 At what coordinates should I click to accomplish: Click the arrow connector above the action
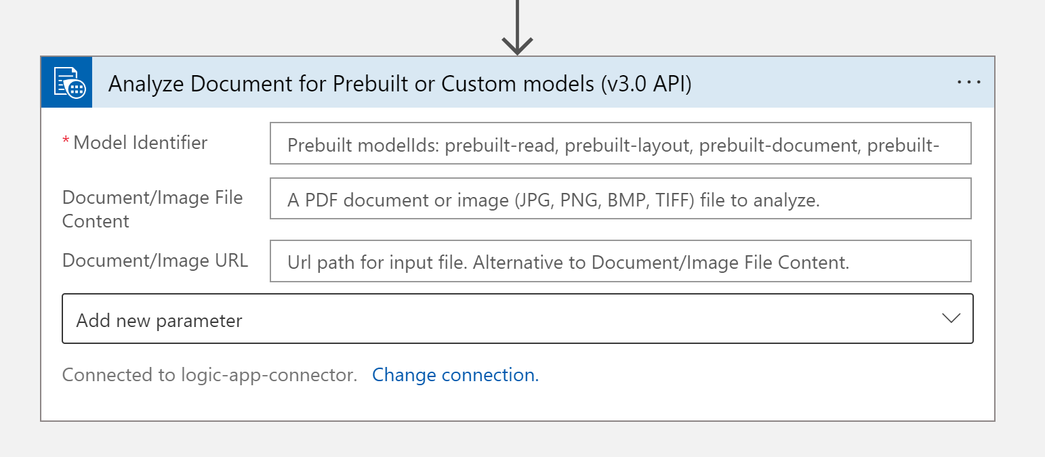pyautogui.click(x=518, y=27)
